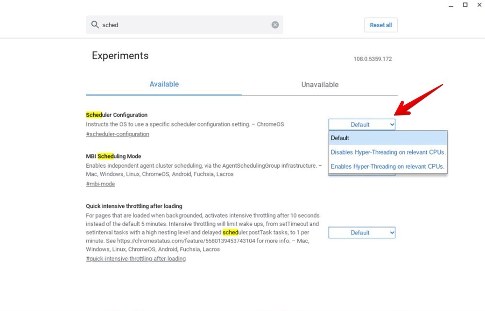Select "Enables Hyper-Threading on relevant CPUs" option
485x311 pixels.
[388, 166]
